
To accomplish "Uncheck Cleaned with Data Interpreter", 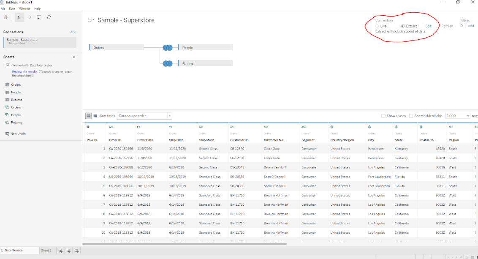I will point(8,65).
